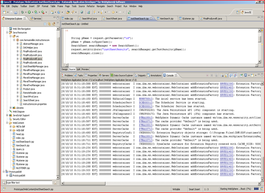This screenshot has height=193, width=265.
Task: Open the New wizard dropdown arrow
Action: click(8, 13)
